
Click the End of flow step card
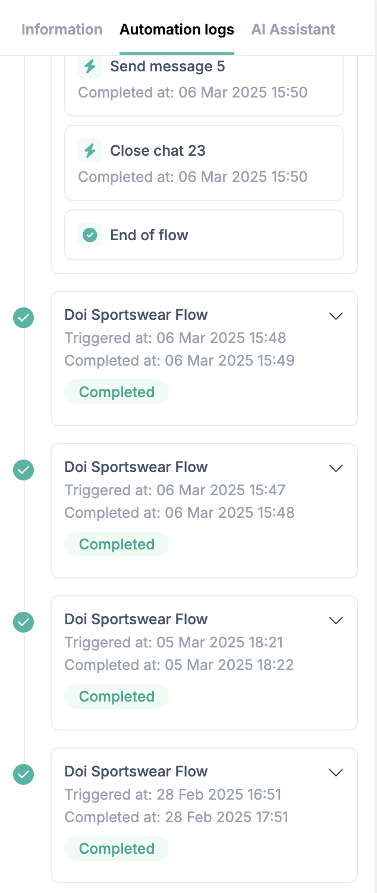point(204,235)
